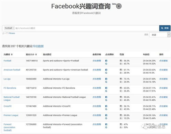The height and width of the screenshot is (134, 171).
Task: View details for La Liga row
Action: 97,79
